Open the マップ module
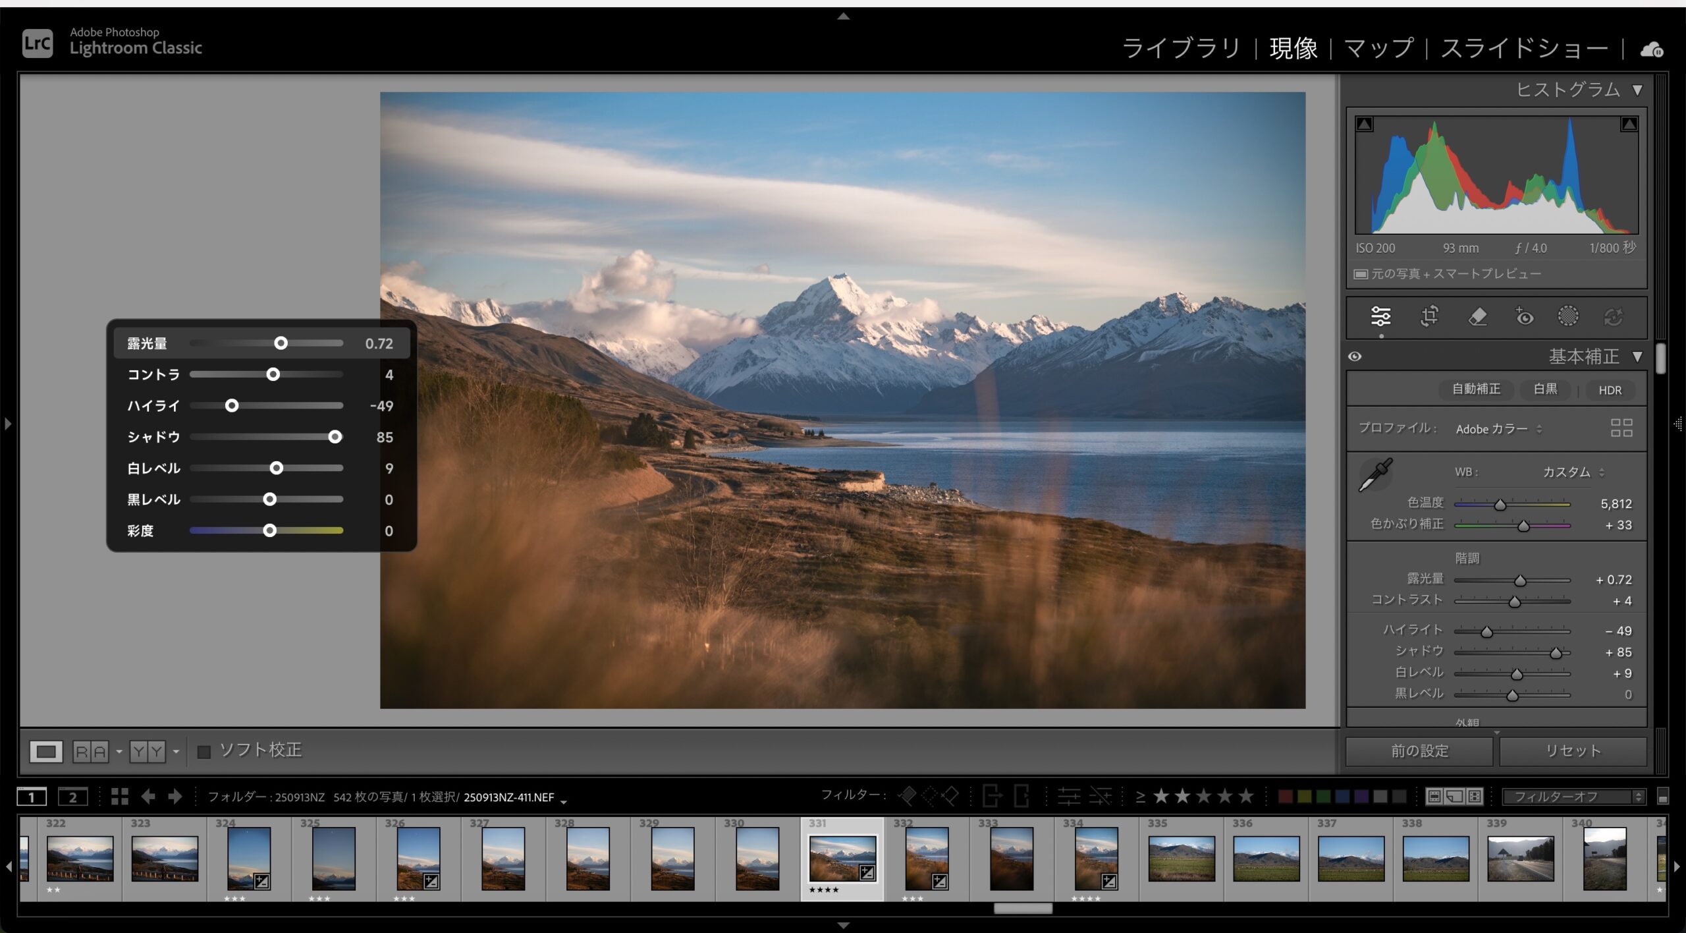This screenshot has height=933, width=1686. coord(1378,48)
